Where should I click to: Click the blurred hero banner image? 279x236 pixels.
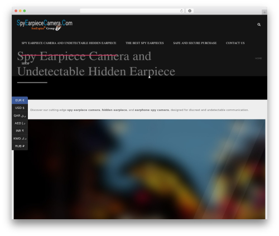(x=139, y=169)
